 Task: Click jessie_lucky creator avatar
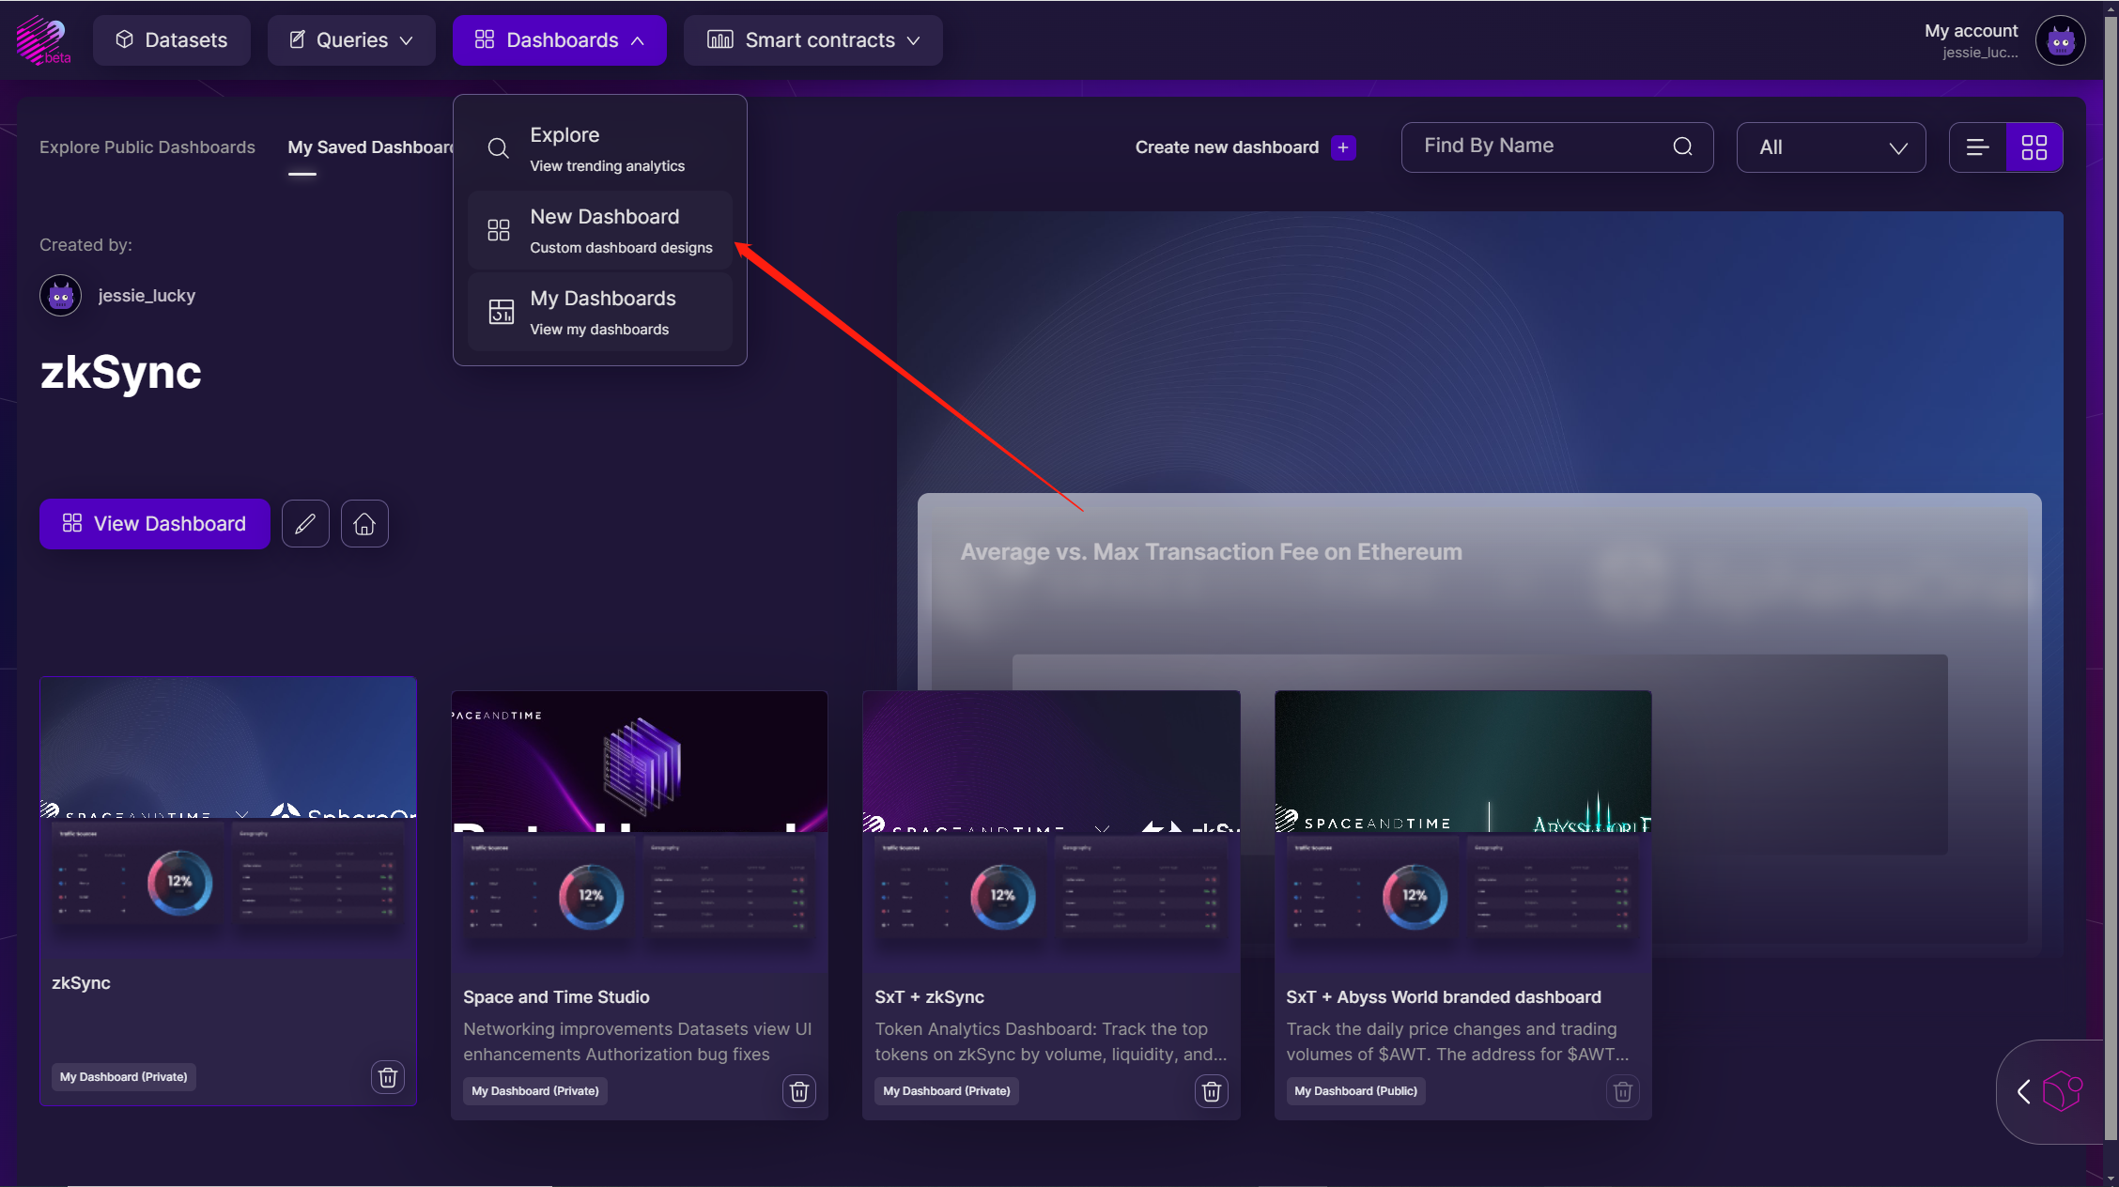coord(61,296)
